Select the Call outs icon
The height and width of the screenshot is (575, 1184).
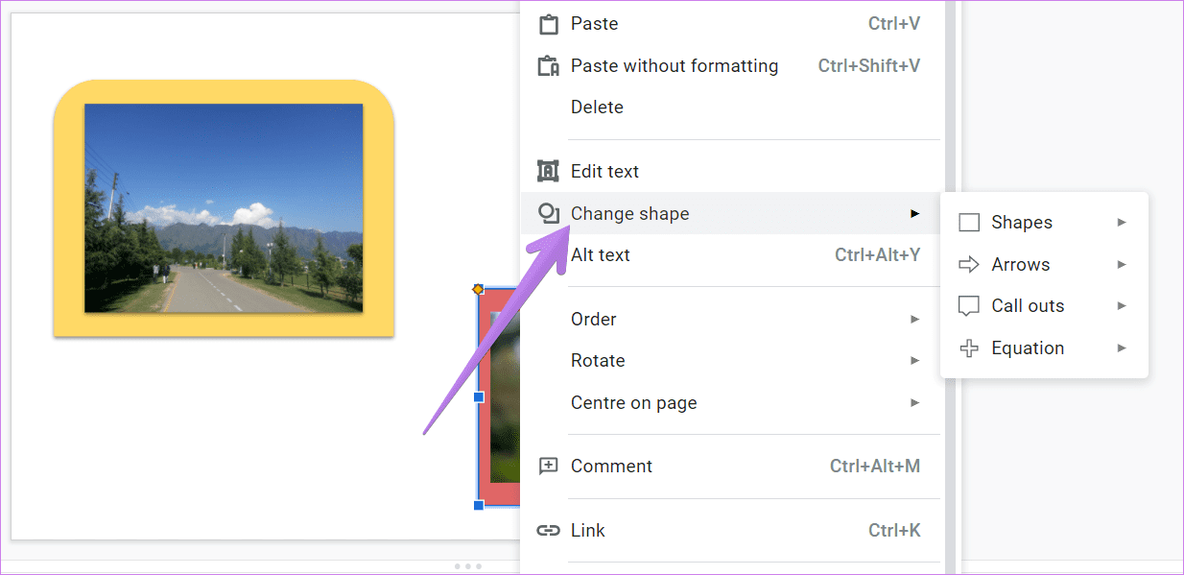click(969, 305)
